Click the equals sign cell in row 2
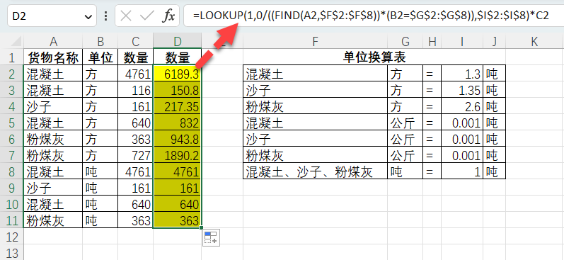This screenshot has height=260, width=564. pyautogui.click(x=432, y=74)
